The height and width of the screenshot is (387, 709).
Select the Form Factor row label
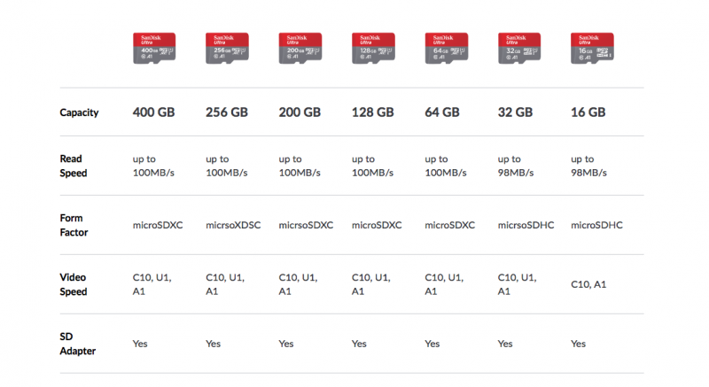click(x=74, y=225)
